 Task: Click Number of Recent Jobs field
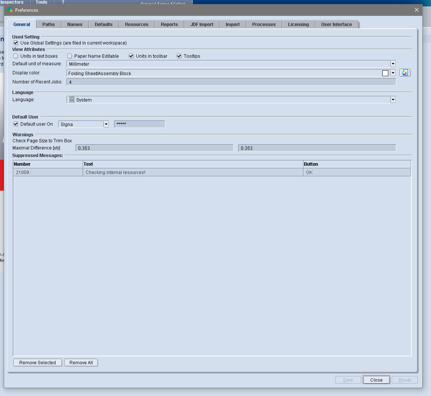231,82
